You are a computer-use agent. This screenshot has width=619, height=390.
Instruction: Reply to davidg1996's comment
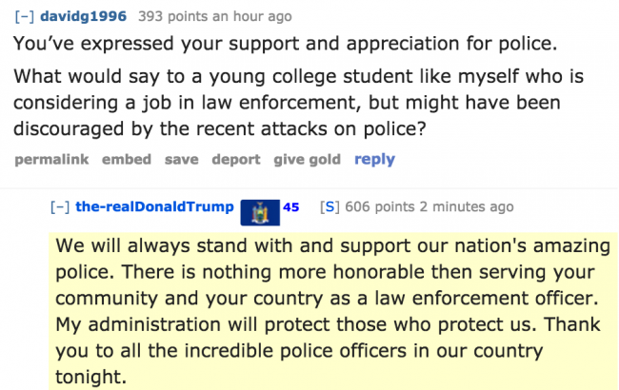374,159
